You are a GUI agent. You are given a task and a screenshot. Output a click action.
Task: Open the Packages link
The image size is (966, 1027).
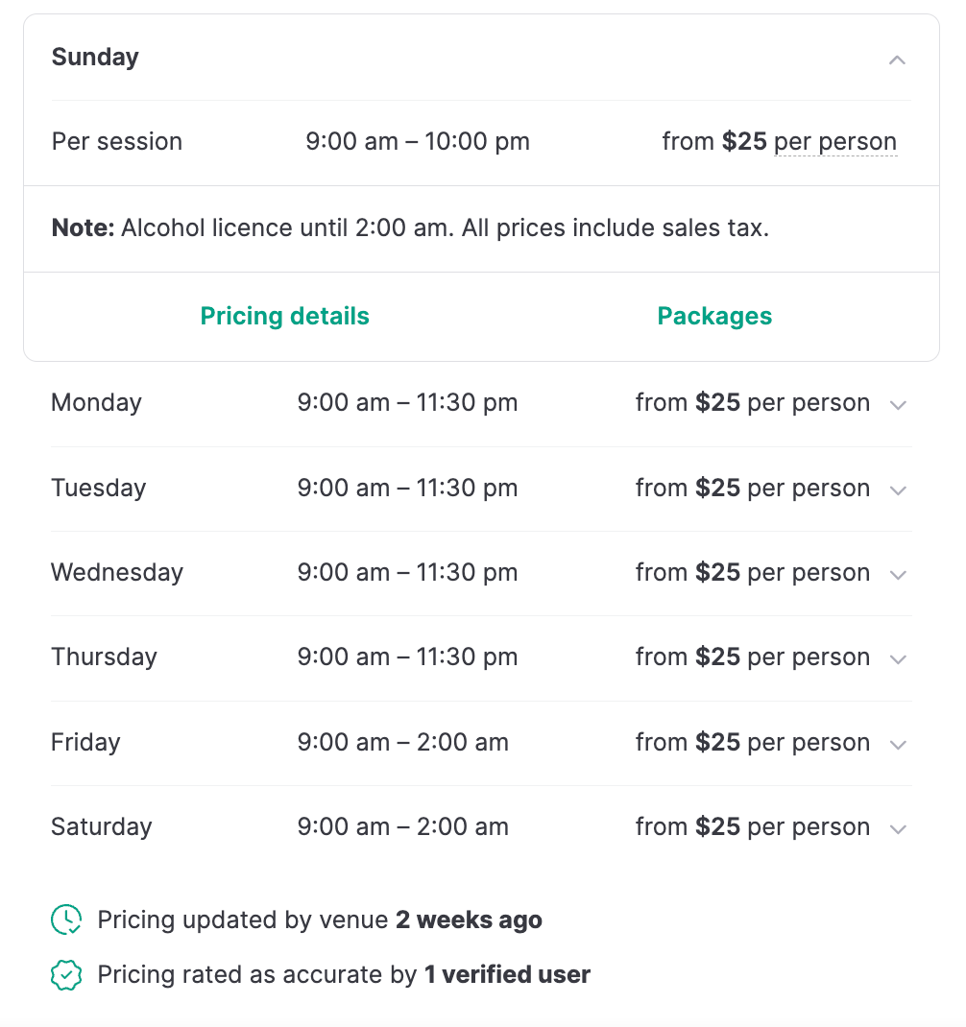(x=714, y=317)
